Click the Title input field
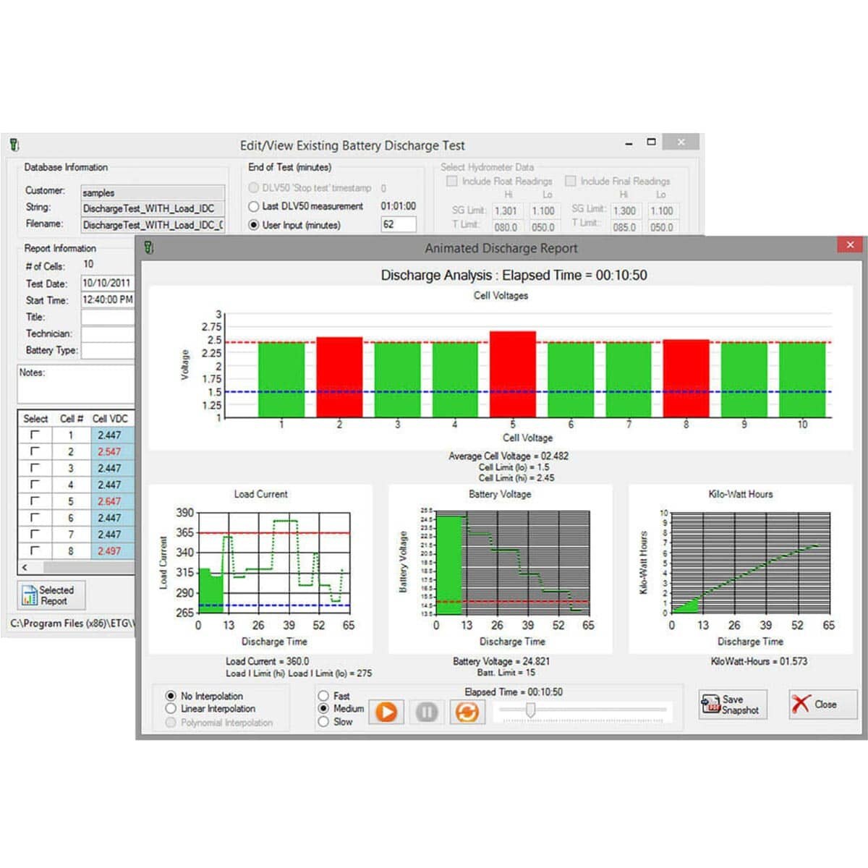Viewport: 868px width, 868px height. point(108,317)
